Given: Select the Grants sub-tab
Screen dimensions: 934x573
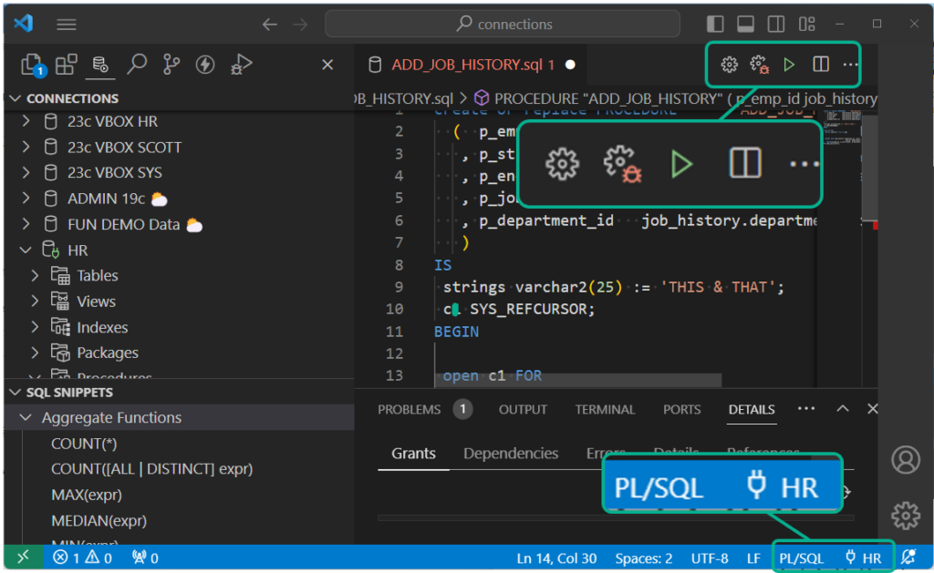Looking at the screenshot, I should pyautogui.click(x=413, y=454).
